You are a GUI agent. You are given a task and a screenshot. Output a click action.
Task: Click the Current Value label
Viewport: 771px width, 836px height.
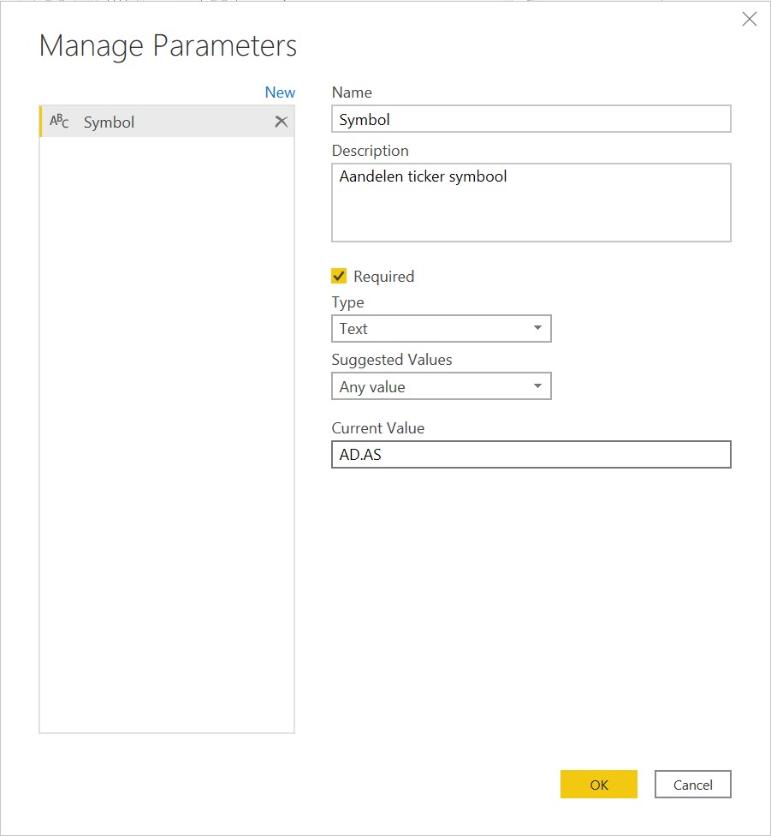(377, 427)
